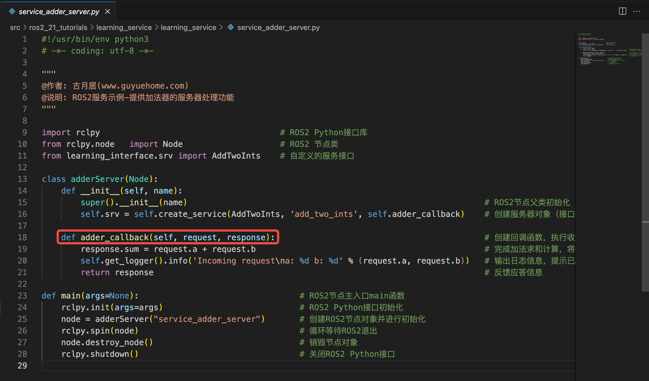Switch to the service_adder_server.py tab

58,11
